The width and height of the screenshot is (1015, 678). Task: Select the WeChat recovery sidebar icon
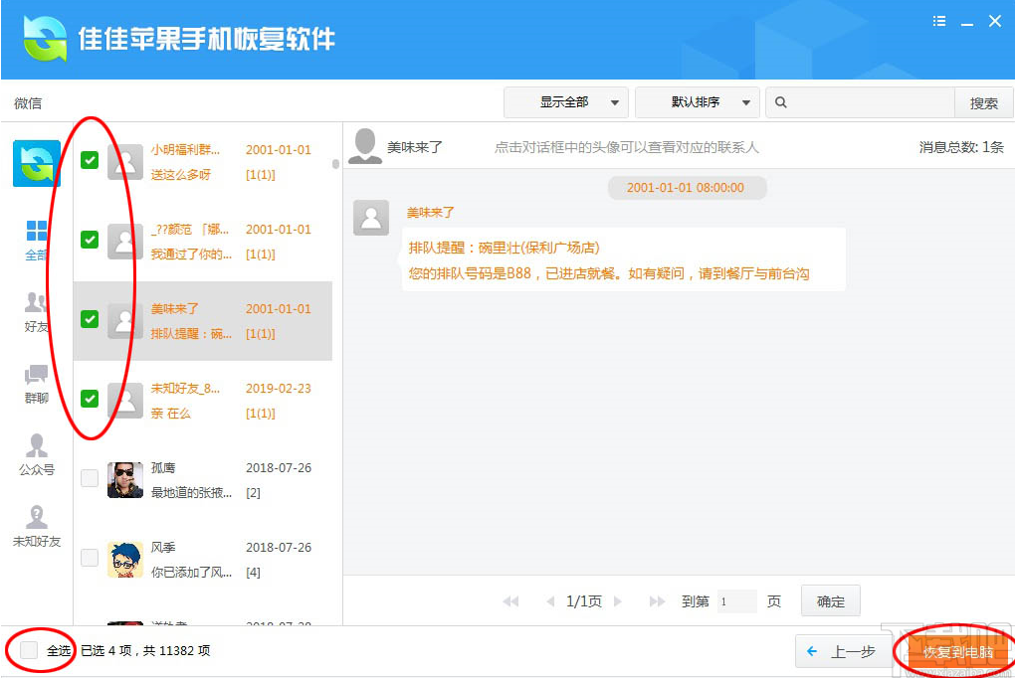point(37,163)
